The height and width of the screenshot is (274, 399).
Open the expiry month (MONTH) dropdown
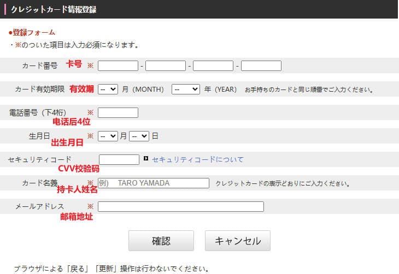(x=108, y=89)
